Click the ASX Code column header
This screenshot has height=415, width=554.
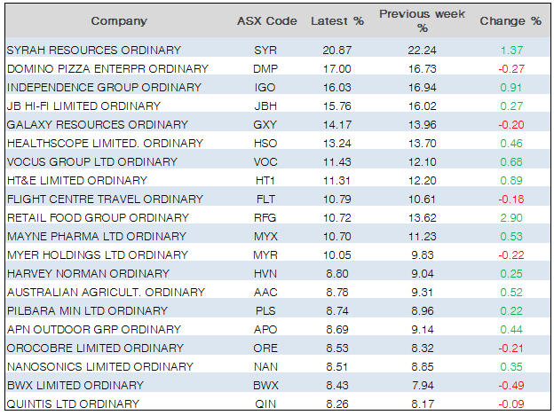coord(259,20)
